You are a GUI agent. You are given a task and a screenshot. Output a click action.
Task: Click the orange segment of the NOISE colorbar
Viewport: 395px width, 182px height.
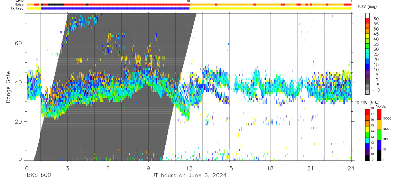click(x=379, y=124)
